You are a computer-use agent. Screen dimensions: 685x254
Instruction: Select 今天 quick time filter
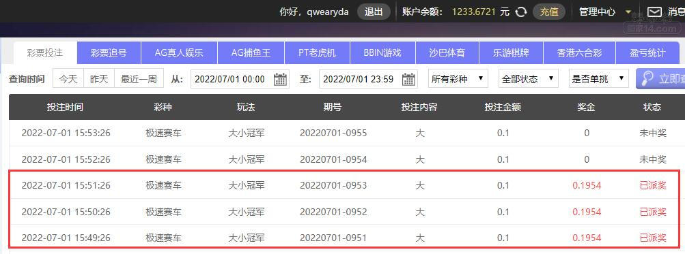point(68,79)
